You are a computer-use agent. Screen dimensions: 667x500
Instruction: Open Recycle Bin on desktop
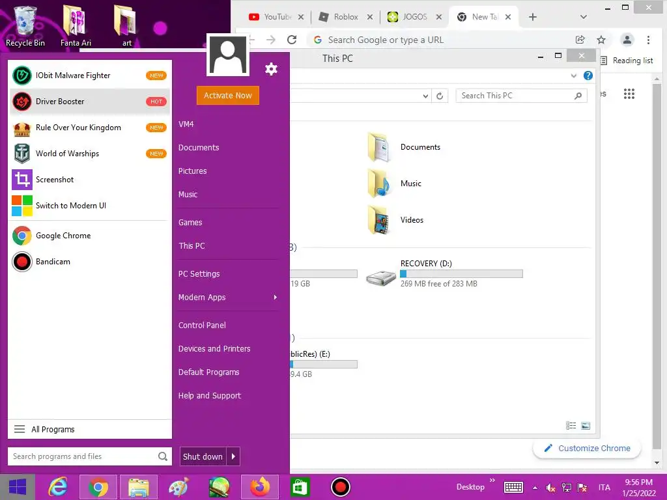(25, 25)
